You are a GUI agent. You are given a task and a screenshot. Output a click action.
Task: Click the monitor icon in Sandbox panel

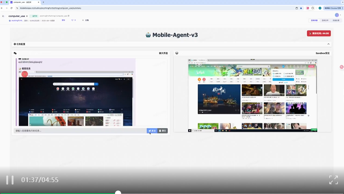177,53
